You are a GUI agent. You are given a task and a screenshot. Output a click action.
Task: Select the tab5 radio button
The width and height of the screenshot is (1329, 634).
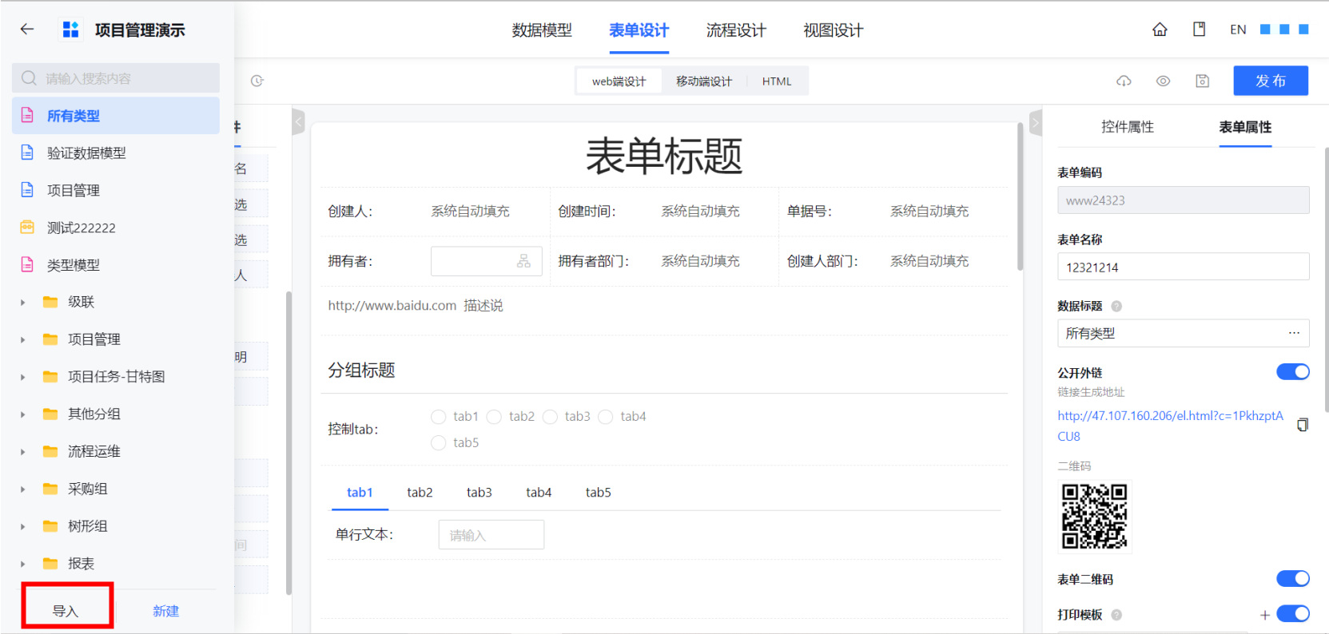click(x=438, y=442)
